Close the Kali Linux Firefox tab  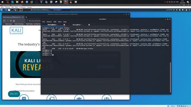point(23,17)
